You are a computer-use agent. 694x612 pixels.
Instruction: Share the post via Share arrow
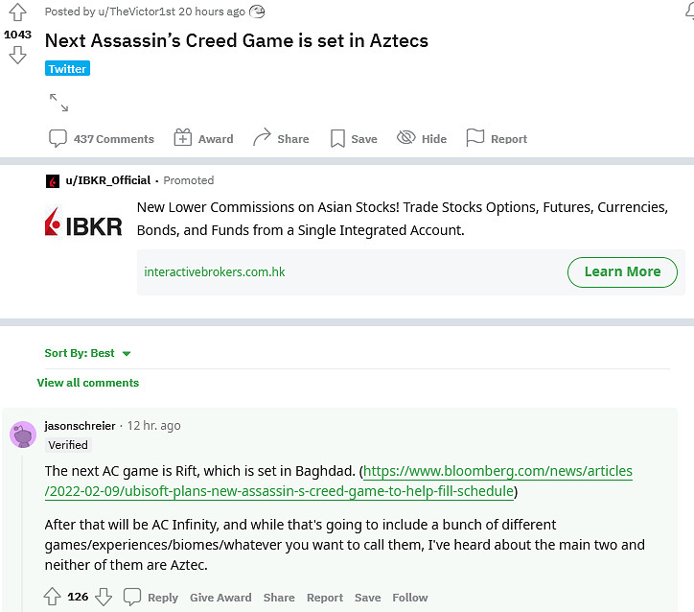pos(280,139)
